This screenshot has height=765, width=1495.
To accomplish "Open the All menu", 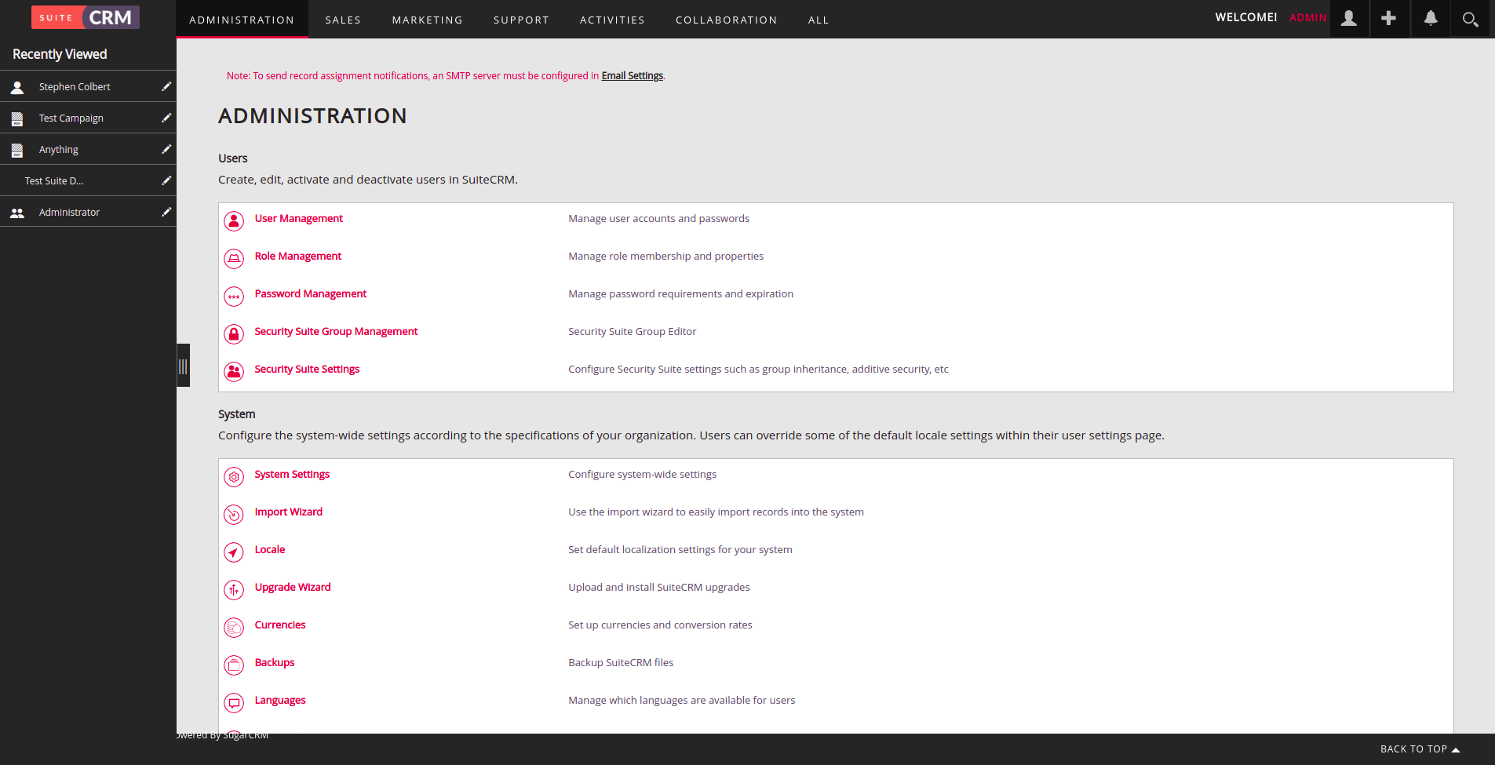I will pos(819,20).
